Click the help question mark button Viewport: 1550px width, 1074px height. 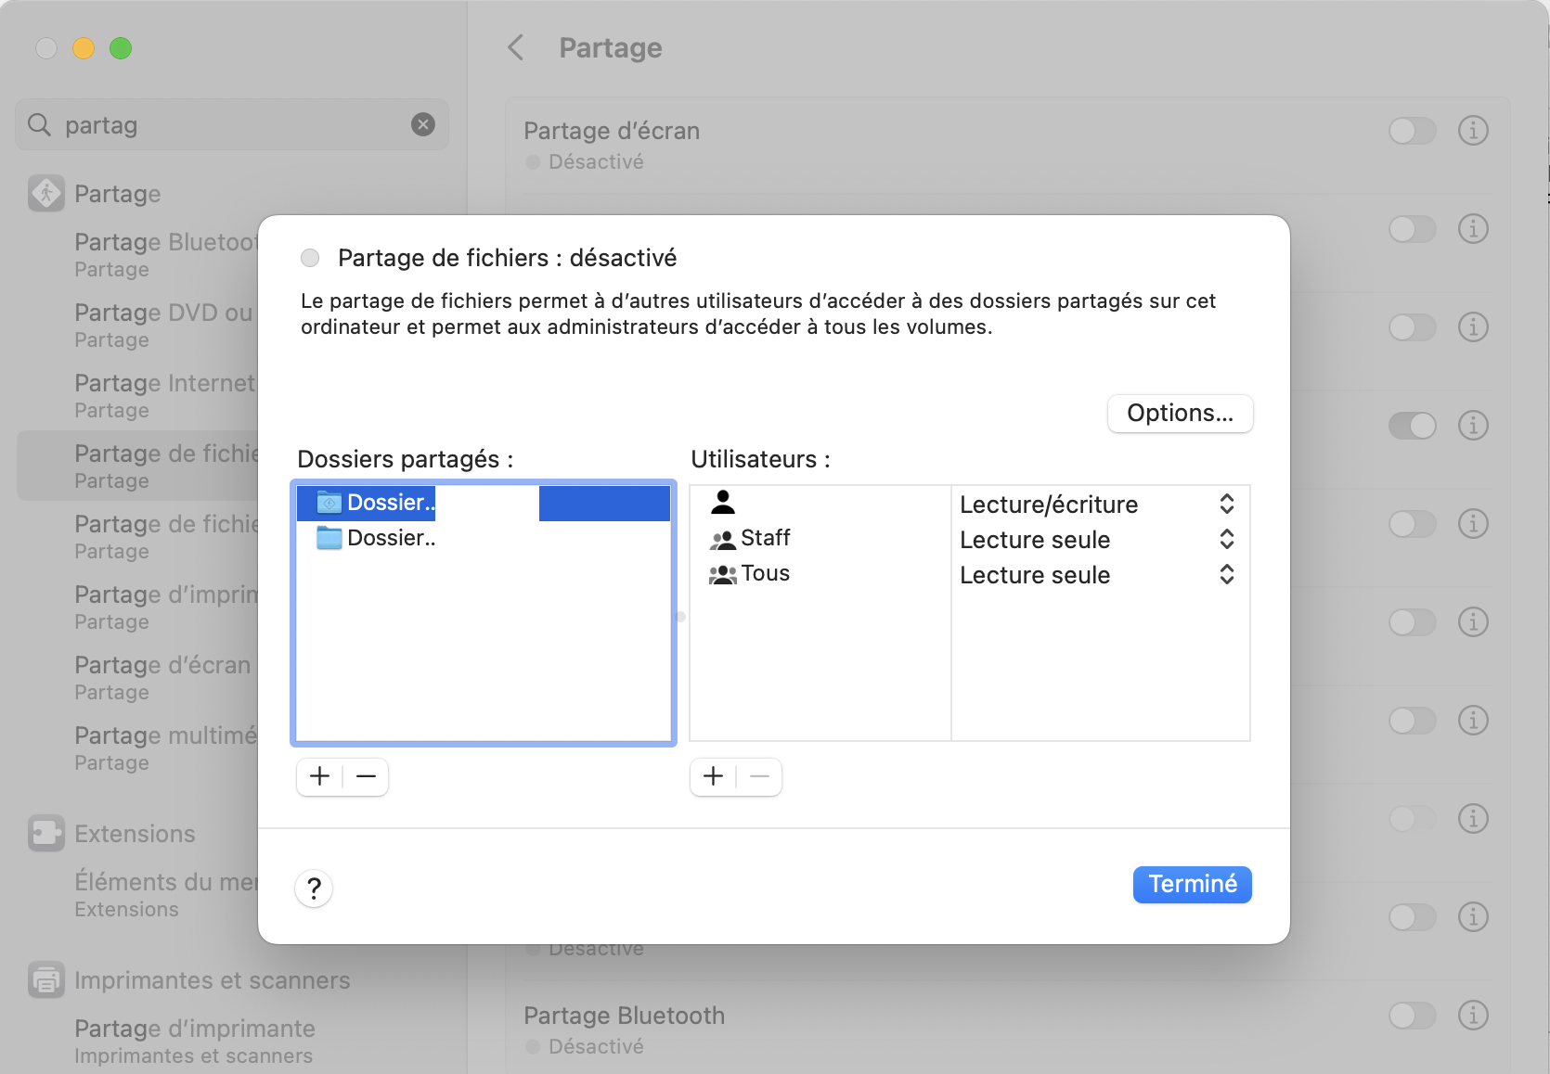click(x=315, y=889)
